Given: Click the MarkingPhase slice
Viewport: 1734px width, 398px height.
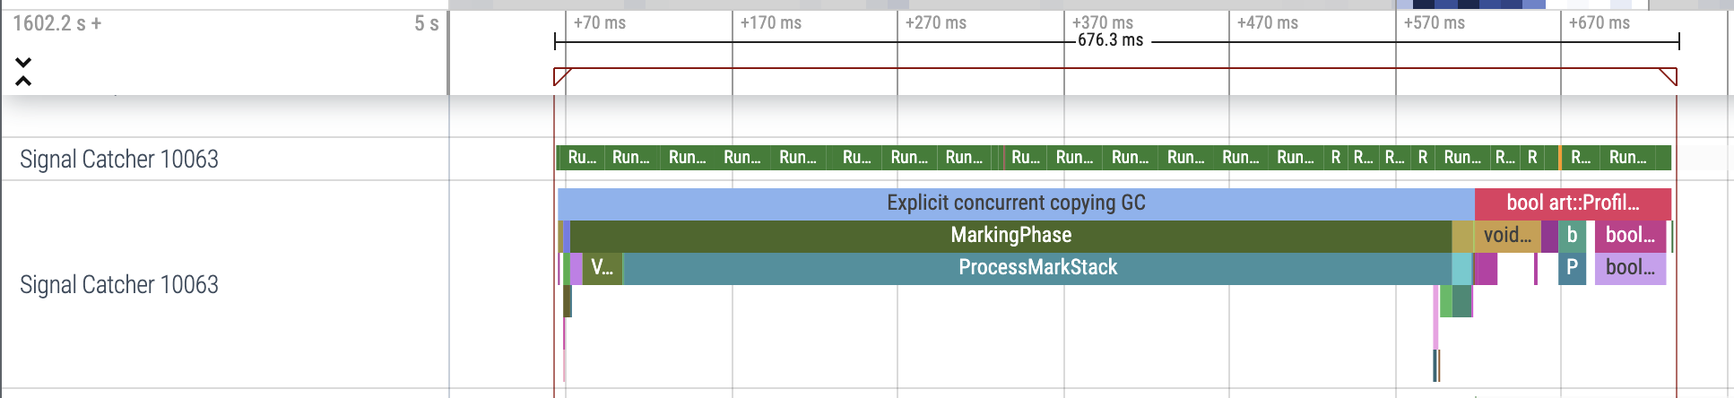Looking at the screenshot, I should [x=1010, y=236].
